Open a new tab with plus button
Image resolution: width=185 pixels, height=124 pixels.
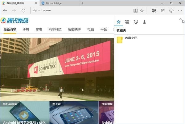pyautogui.click(x=82, y=3)
